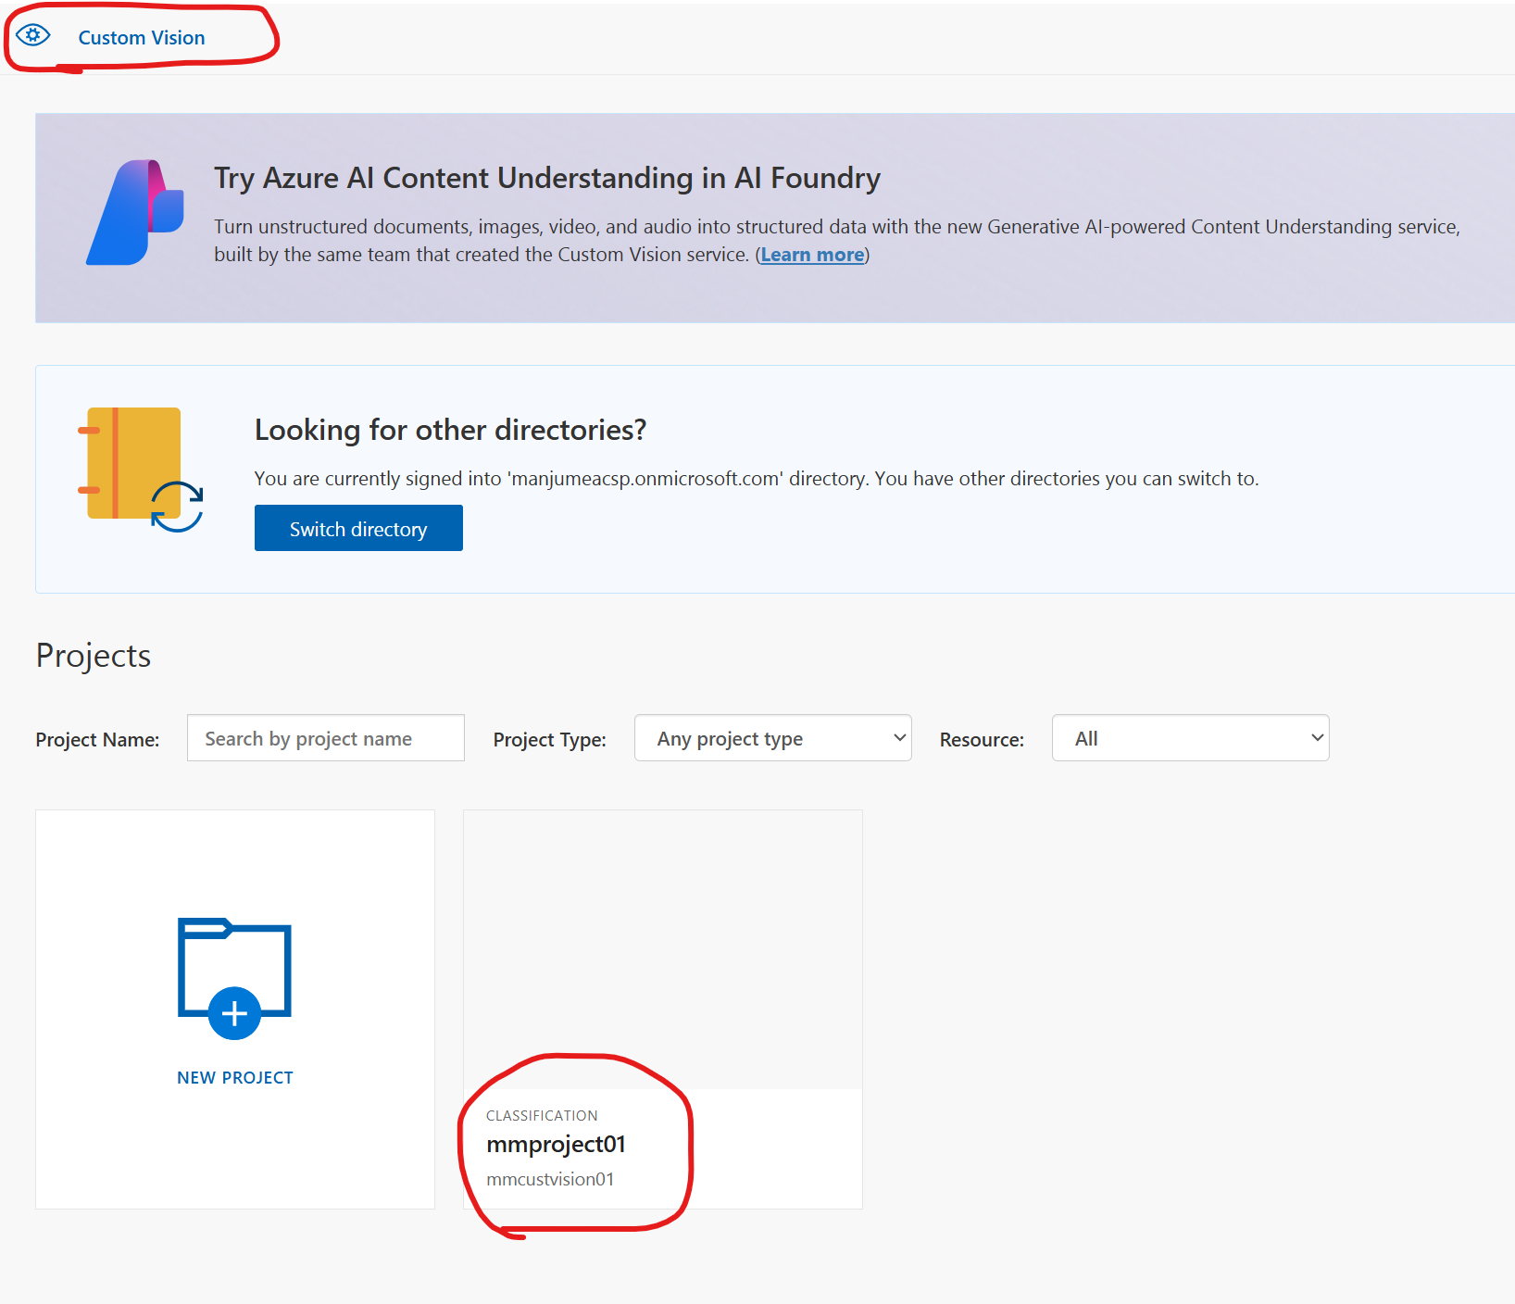The width and height of the screenshot is (1515, 1304).
Task: Click the Switch directory button
Action: [358, 528]
